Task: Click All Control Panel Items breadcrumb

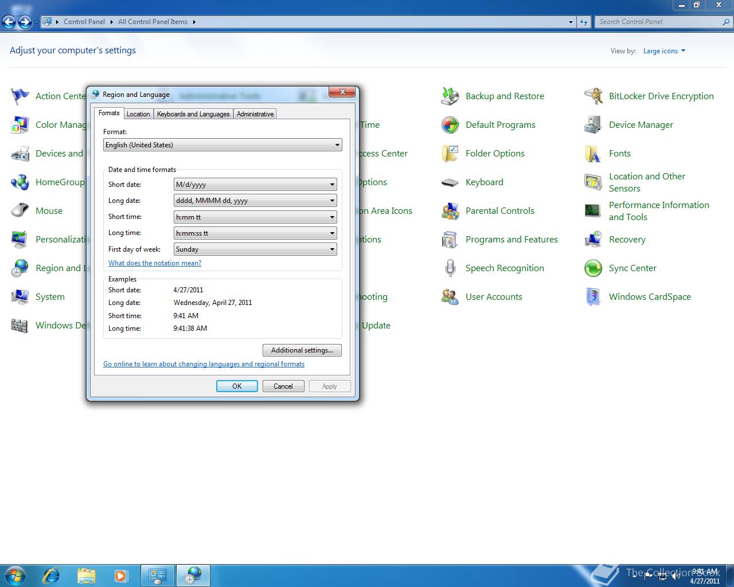Action: click(x=153, y=22)
